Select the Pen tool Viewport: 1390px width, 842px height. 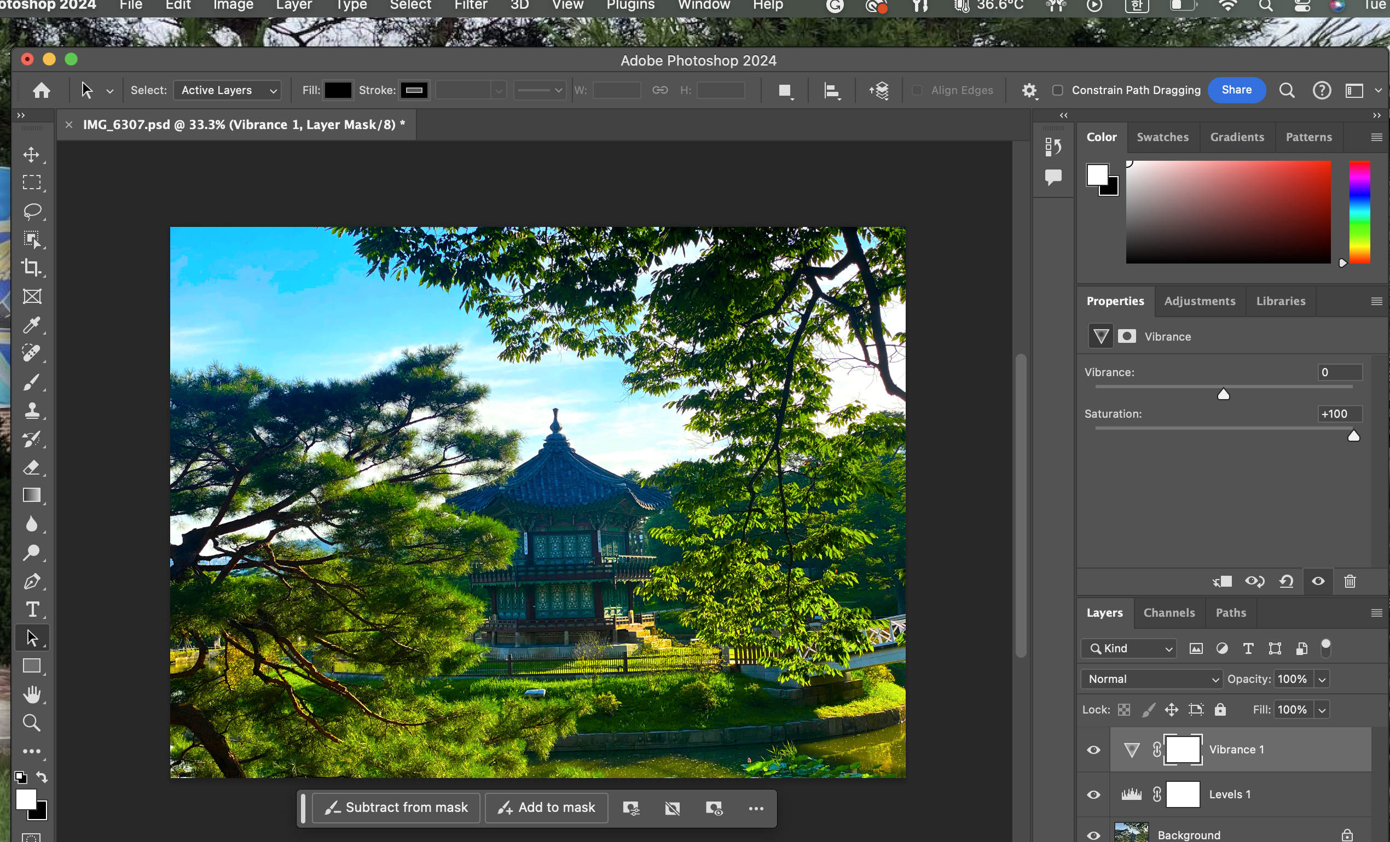point(32,581)
